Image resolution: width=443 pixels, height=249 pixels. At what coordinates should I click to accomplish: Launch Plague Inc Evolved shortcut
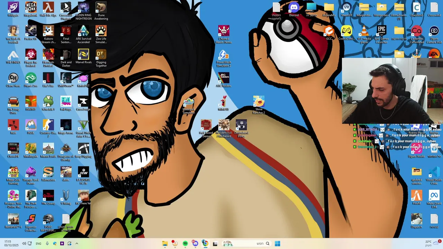31,58
